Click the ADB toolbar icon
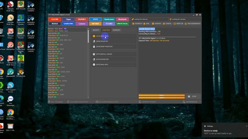This screenshot has height=139, width=248. tap(144, 24)
